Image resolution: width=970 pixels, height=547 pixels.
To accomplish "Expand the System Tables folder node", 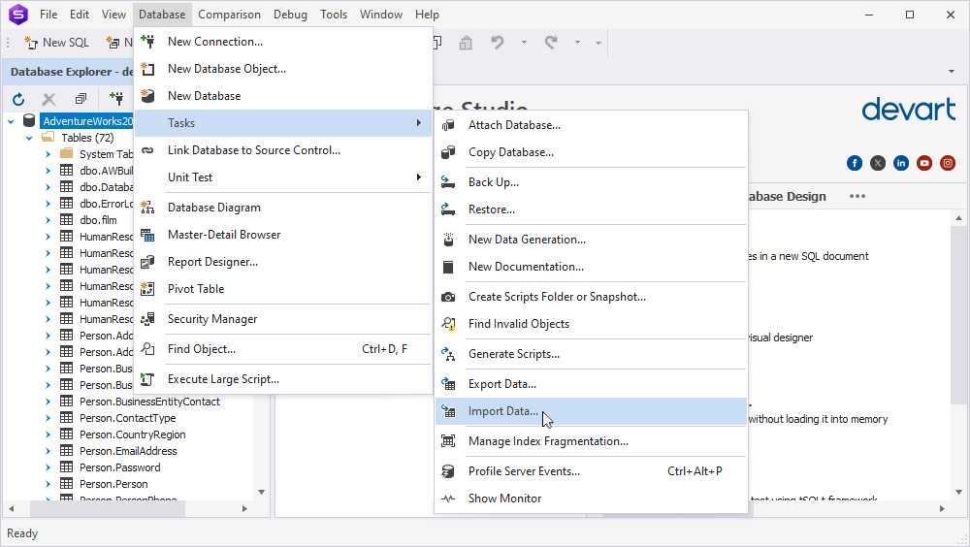I will (x=48, y=154).
